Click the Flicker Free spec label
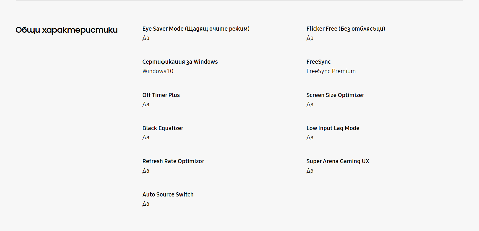The height and width of the screenshot is (231, 479). (346, 29)
